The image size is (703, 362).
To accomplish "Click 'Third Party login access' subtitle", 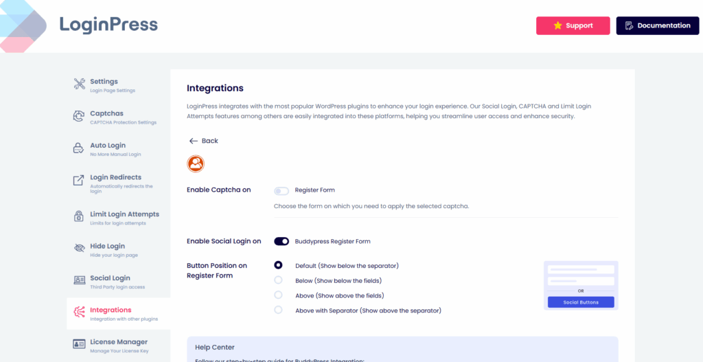I will (x=117, y=286).
